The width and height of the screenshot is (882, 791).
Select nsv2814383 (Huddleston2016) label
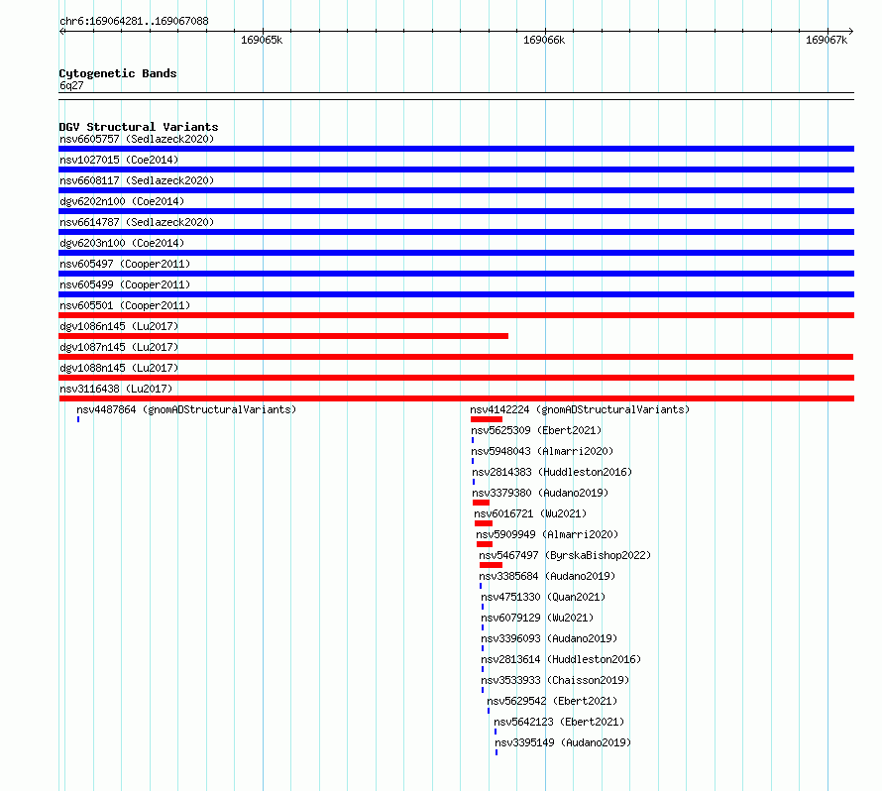click(552, 472)
